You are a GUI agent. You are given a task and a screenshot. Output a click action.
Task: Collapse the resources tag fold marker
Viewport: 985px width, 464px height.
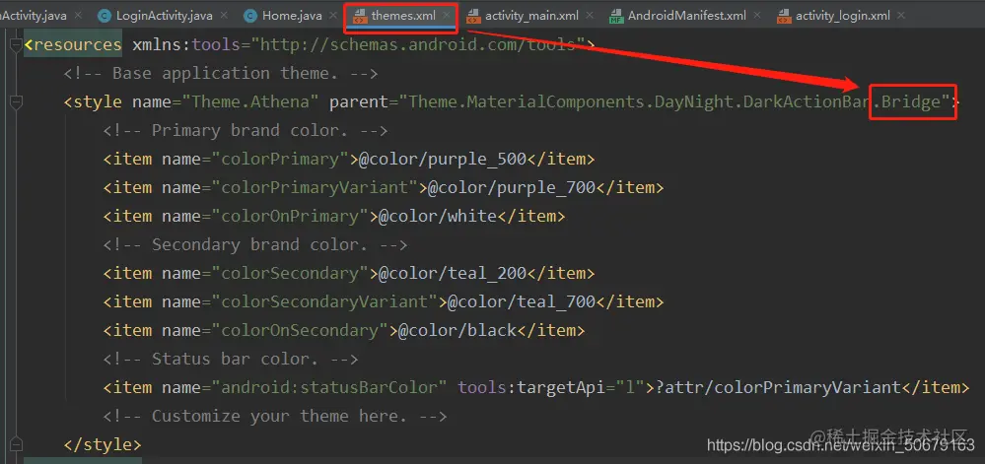16,45
